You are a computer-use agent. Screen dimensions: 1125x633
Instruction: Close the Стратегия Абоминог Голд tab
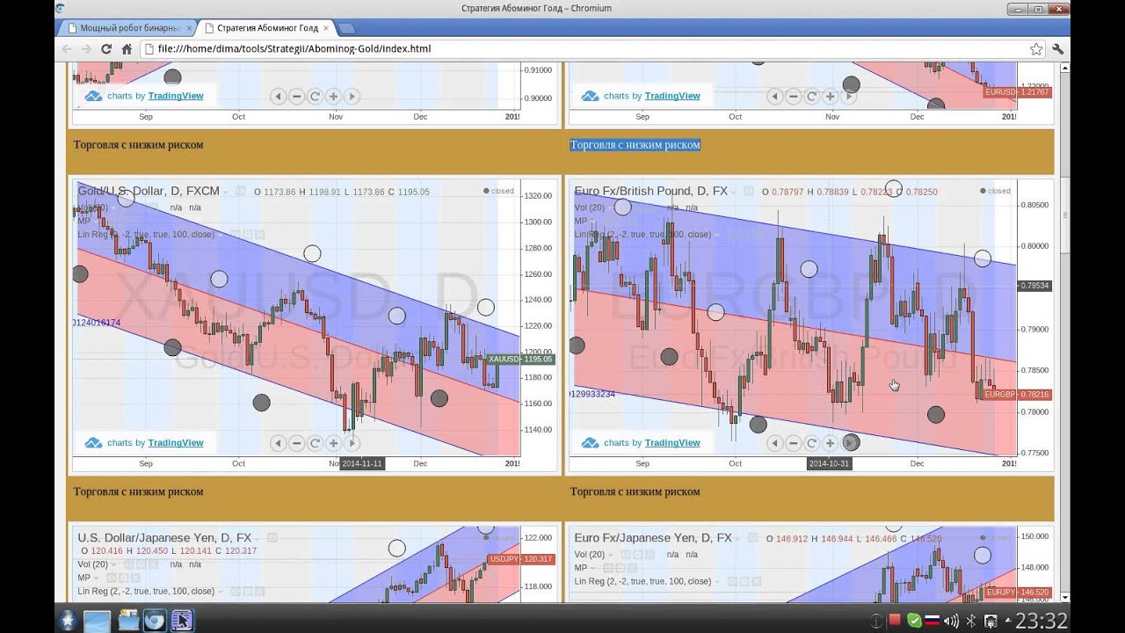click(326, 28)
